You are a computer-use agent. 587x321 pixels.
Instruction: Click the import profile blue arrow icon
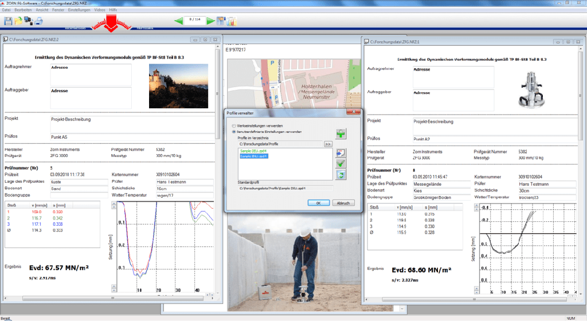(x=341, y=152)
